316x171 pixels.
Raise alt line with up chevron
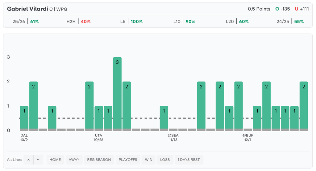(x=28, y=160)
